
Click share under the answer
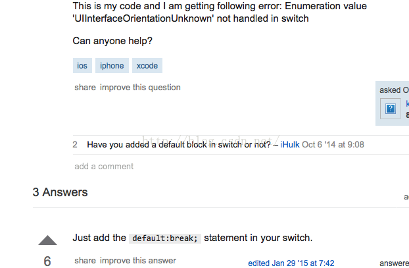85,260
